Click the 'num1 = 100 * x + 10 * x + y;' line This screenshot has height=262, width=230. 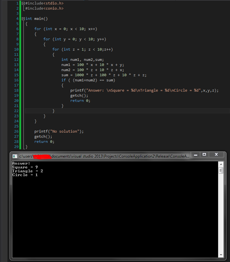[x=93, y=65]
